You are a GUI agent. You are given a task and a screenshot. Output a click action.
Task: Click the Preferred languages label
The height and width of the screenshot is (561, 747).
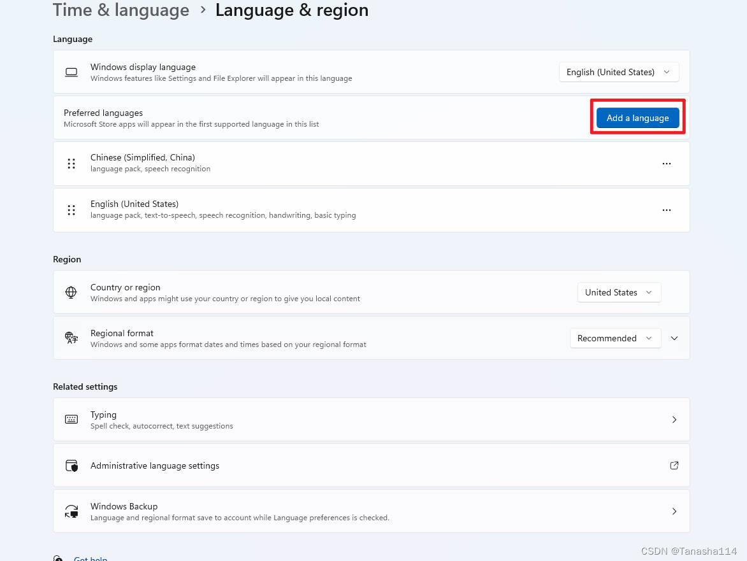tap(103, 113)
